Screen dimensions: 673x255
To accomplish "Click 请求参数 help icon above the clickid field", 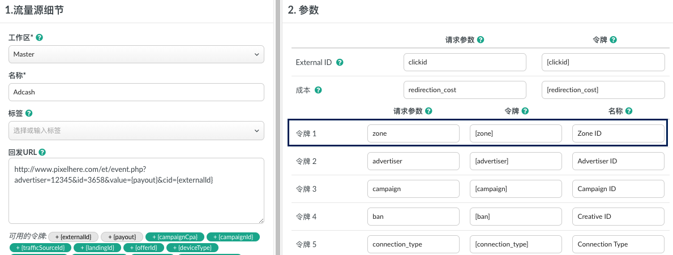I will (x=481, y=40).
